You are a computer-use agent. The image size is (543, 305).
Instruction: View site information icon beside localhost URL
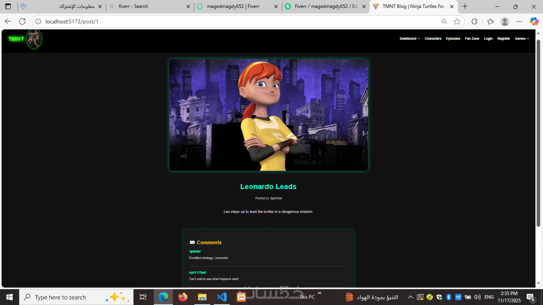pos(38,21)
